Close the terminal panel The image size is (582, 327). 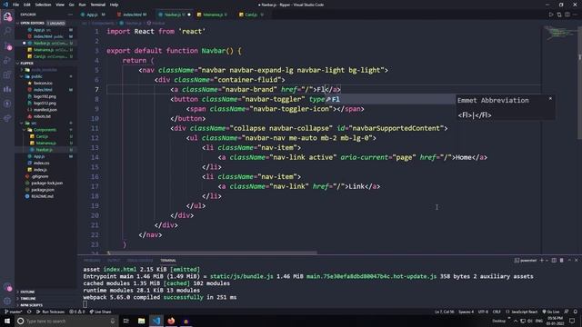(x=576, y=261)
